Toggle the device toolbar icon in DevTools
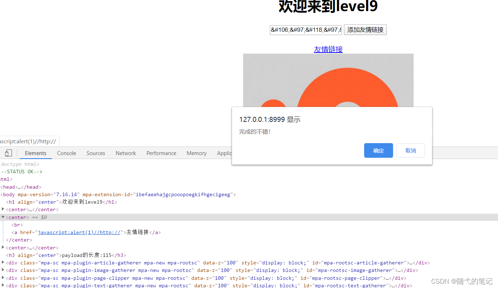The height and width of the screenshot is (288, 498). [8, 153]
